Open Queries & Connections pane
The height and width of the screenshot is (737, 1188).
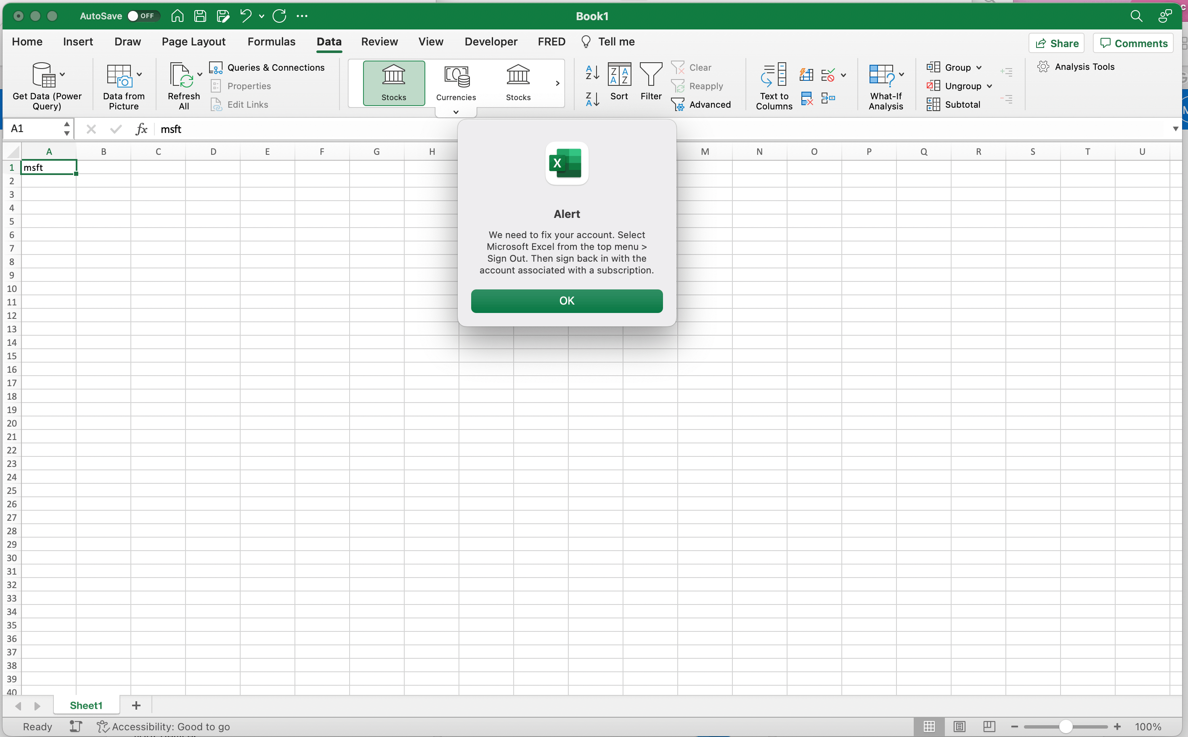(267, 67)
